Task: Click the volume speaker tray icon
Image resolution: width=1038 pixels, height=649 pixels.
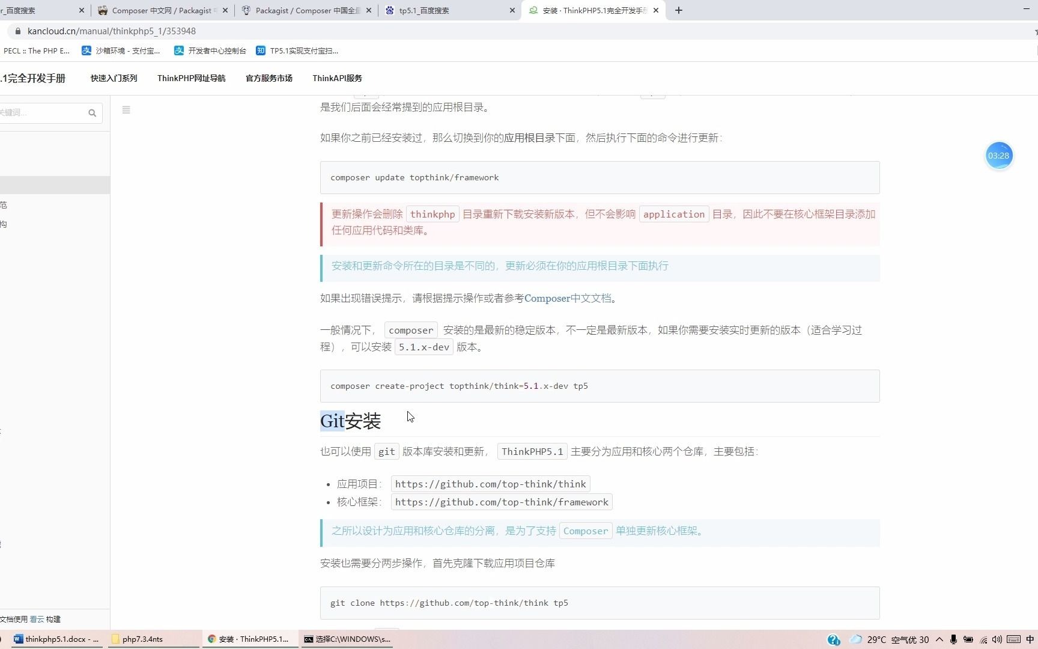Action: pyautogui.click(x=997, y=639)
